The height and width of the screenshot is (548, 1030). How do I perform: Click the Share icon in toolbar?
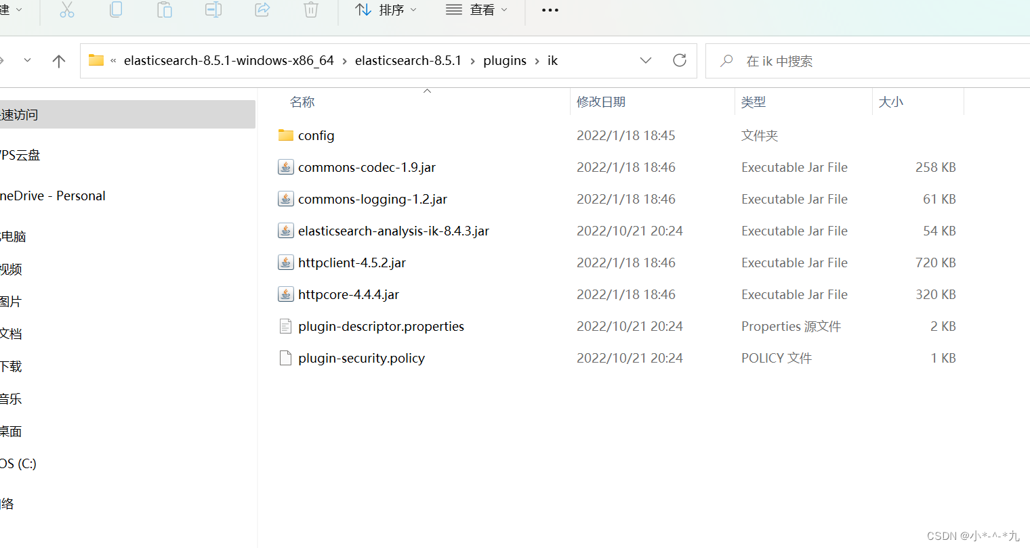coord(262,9)
